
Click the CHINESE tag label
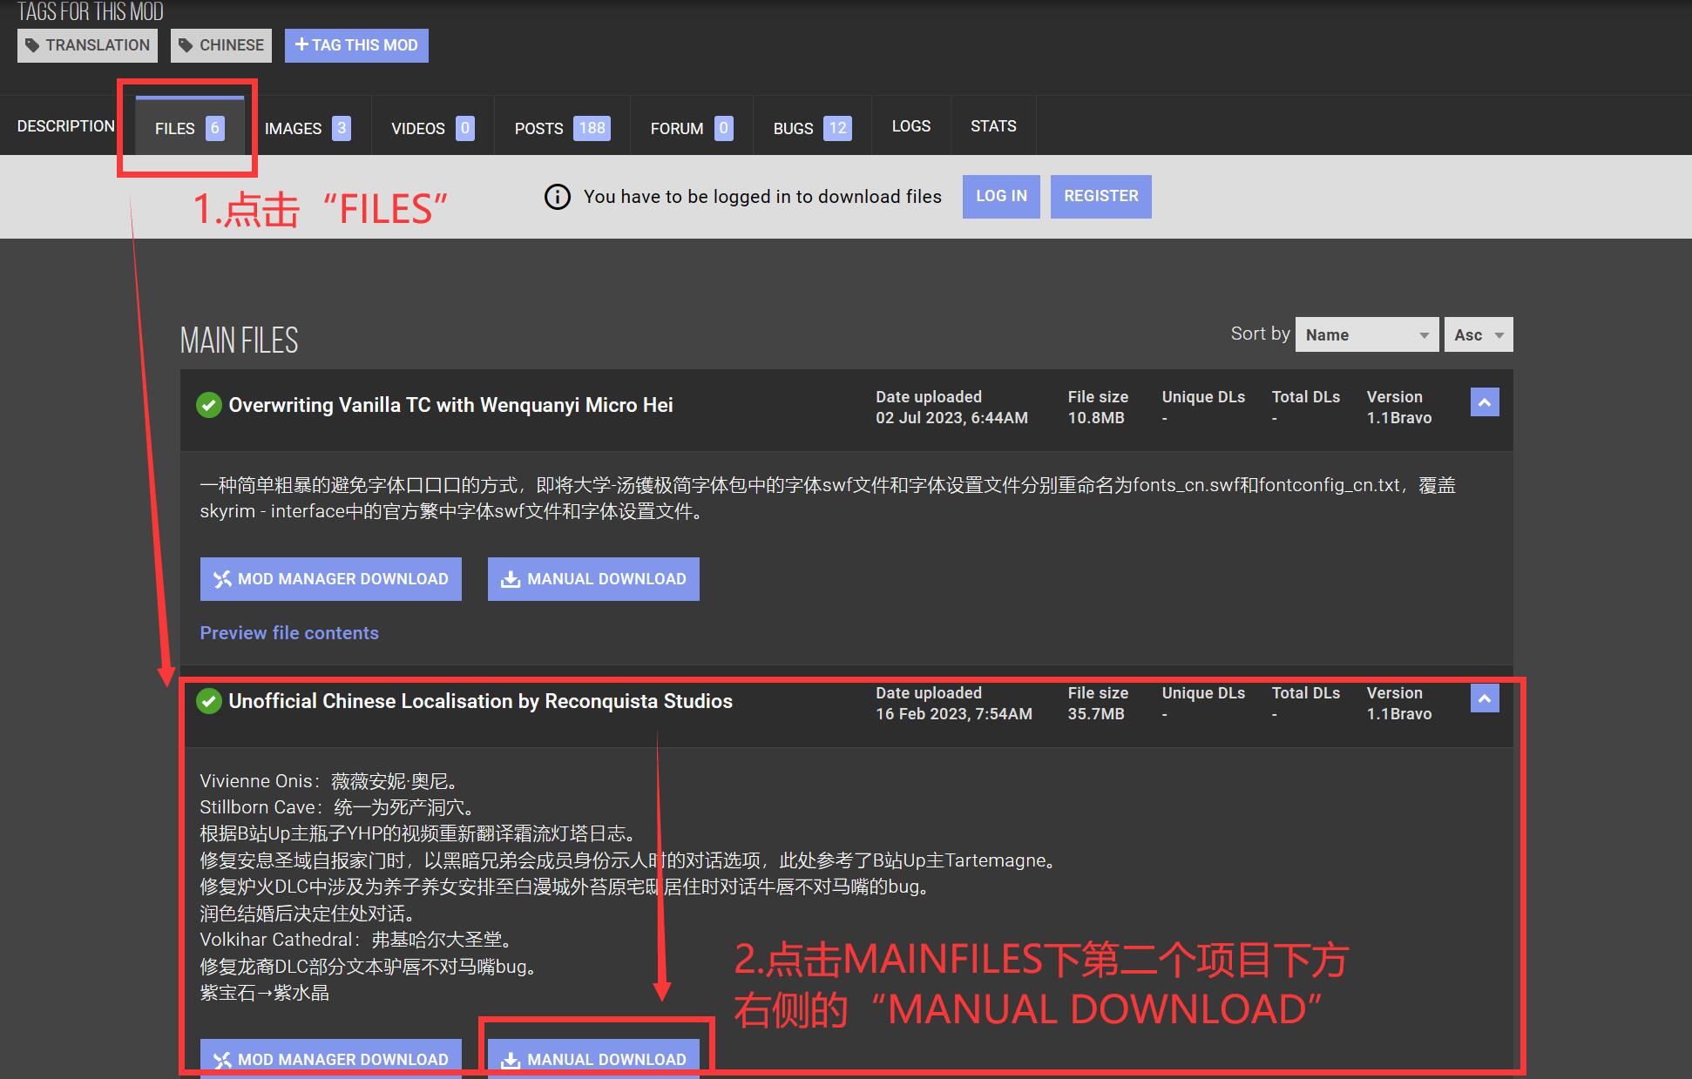231,45
